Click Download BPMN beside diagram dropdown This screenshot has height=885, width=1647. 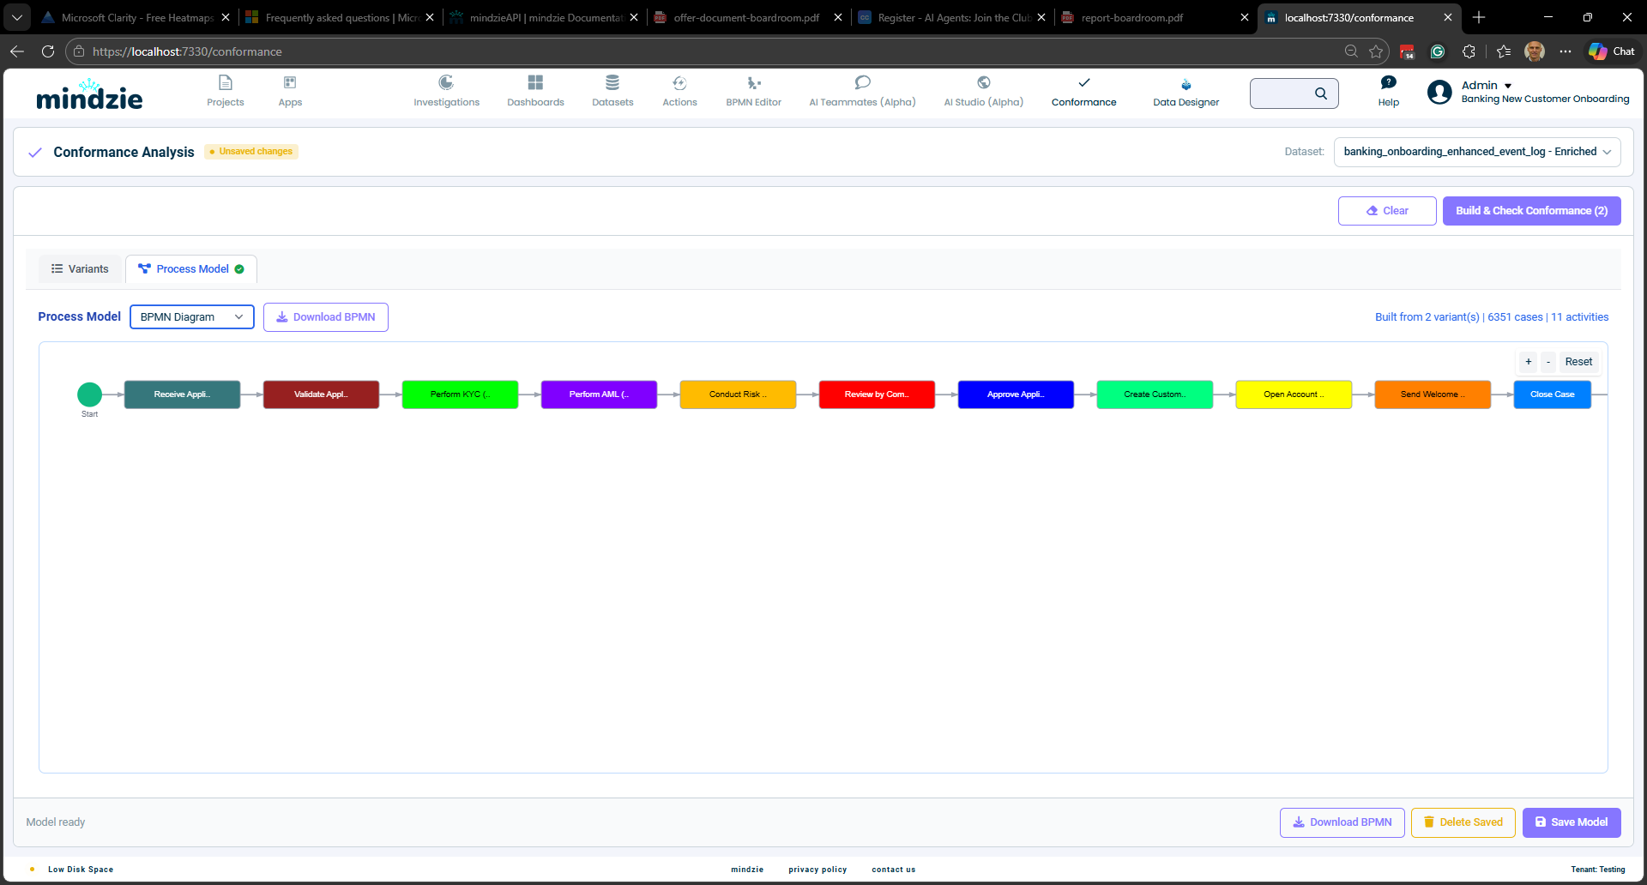[x=326, y=317]
